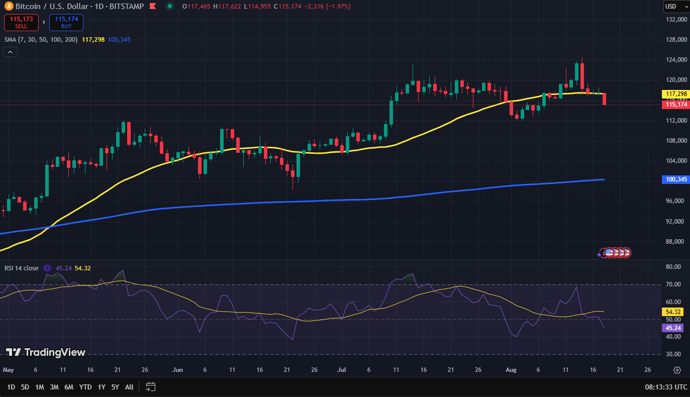
Task: Toggle the 1M interval on
Action: click(x=39, y=387)
